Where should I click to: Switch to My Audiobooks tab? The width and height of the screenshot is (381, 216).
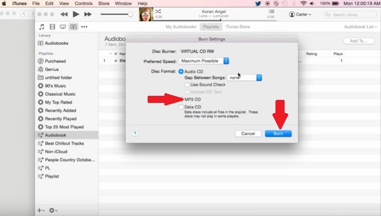click(181, 27)
